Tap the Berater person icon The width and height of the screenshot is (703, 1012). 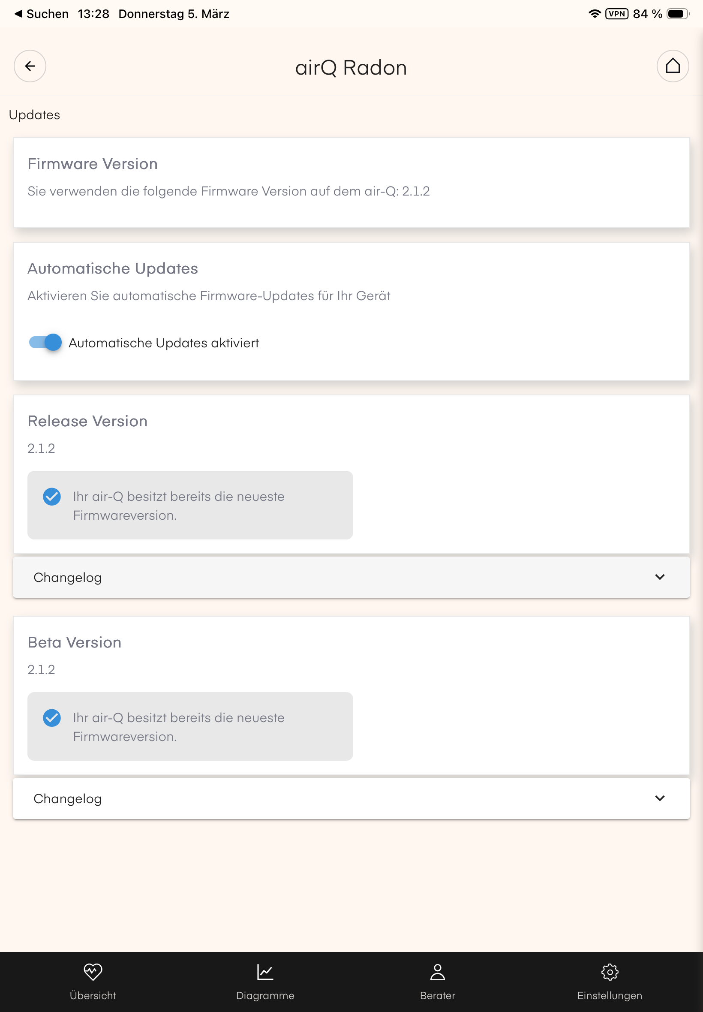(x=437, y=972)
